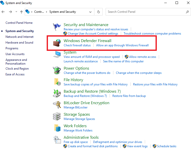Open Appearance and Personalization category

coord(16,62)
